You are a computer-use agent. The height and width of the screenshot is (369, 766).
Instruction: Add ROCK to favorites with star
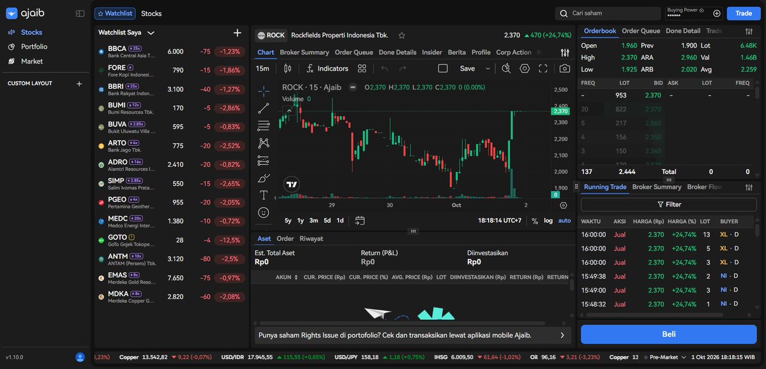[x=402, y=35]
